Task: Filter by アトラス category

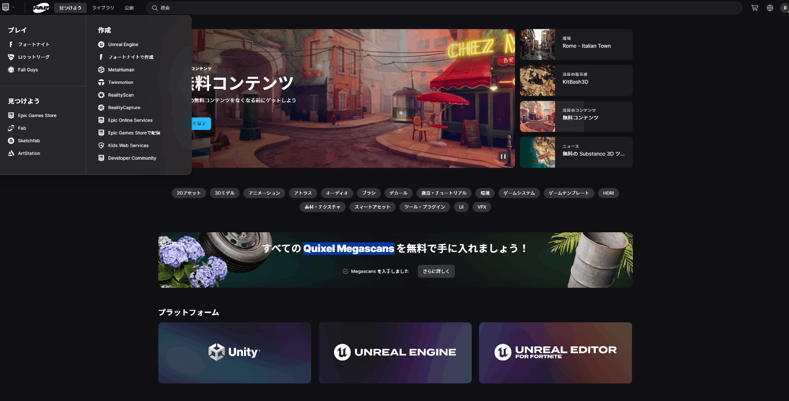Action: click(x=303, y=193)
